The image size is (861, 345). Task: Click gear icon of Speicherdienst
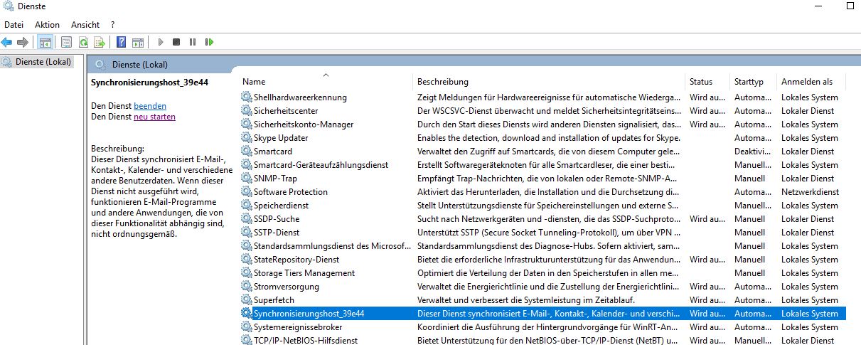click(x=247, y=205)
